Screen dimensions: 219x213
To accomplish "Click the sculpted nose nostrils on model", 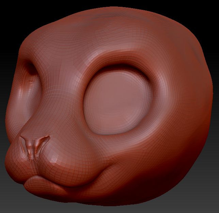I will pyautogui.click(x=34, y=147).
